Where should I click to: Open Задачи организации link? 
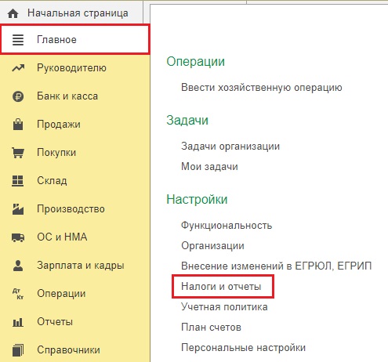point(230,146)
